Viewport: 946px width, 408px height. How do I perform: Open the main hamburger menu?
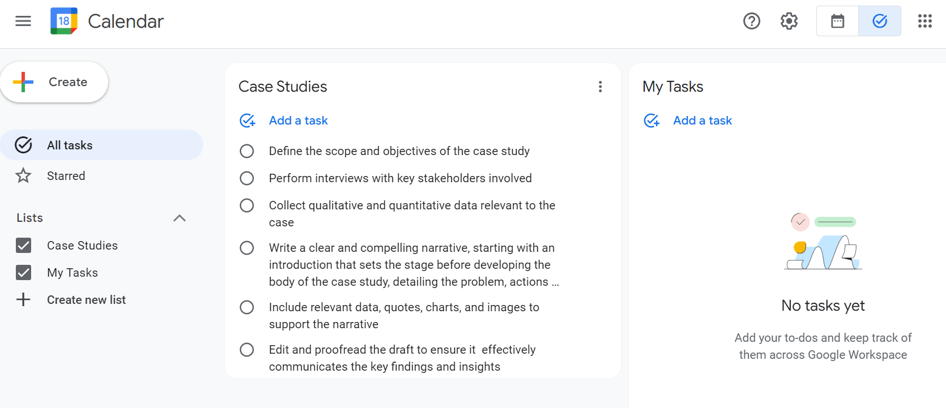[23, 22]
